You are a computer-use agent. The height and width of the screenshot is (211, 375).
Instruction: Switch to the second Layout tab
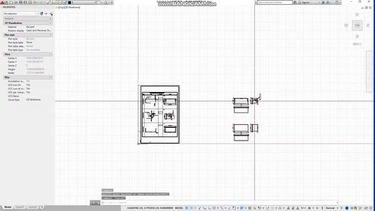(33, 207)
